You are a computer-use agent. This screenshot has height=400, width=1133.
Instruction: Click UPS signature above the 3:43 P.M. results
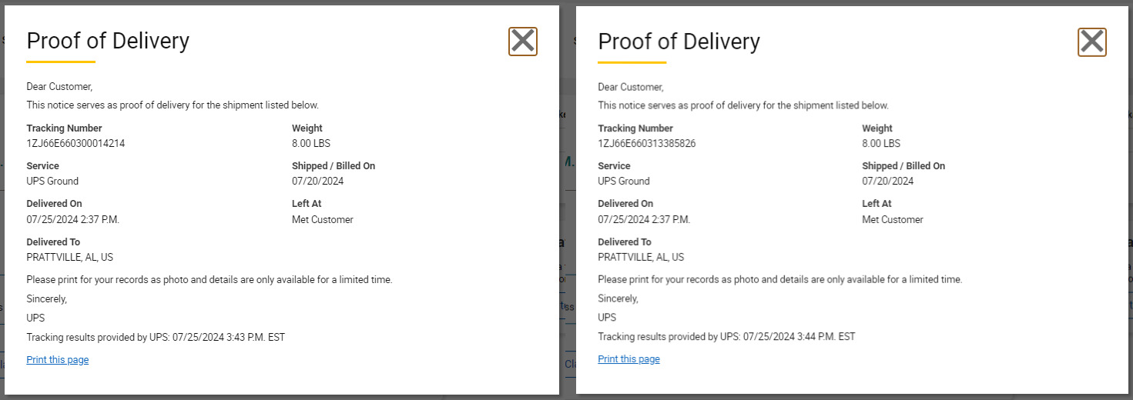point(35,318)
